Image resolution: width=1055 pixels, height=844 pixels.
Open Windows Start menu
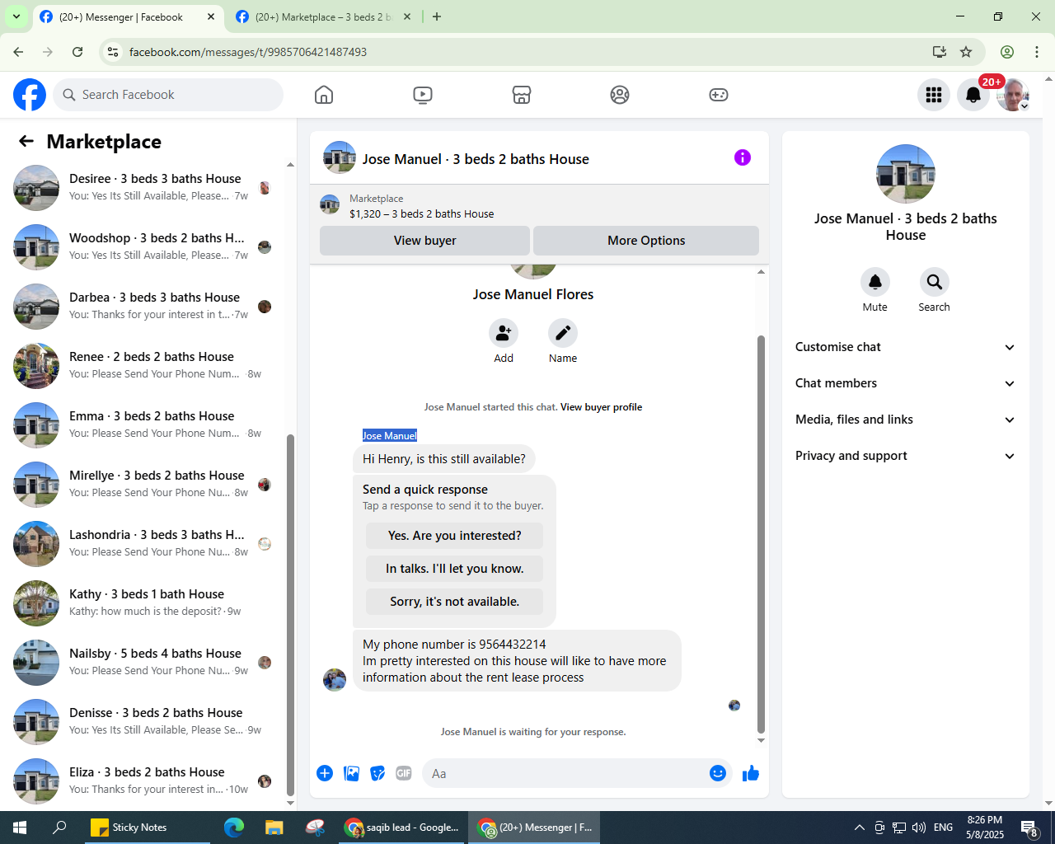(20, 828)
